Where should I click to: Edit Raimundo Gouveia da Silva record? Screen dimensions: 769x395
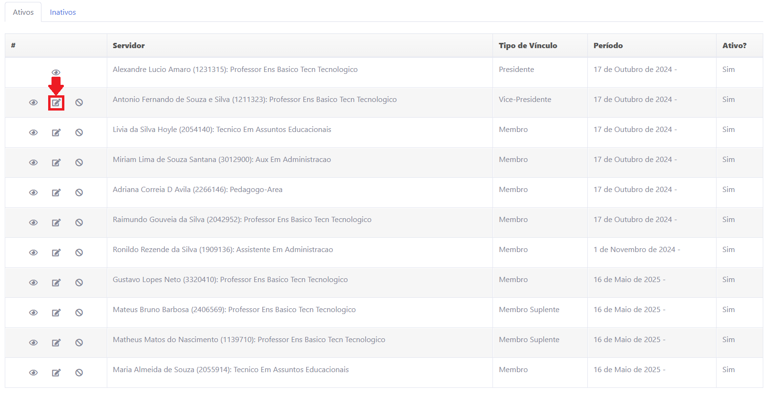coord(56,223)
